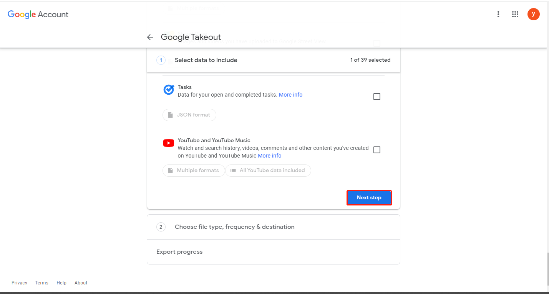Screen dimensions: 549x294
Task: Open the Multiple formats selector for YouTube
Action: 194,170
